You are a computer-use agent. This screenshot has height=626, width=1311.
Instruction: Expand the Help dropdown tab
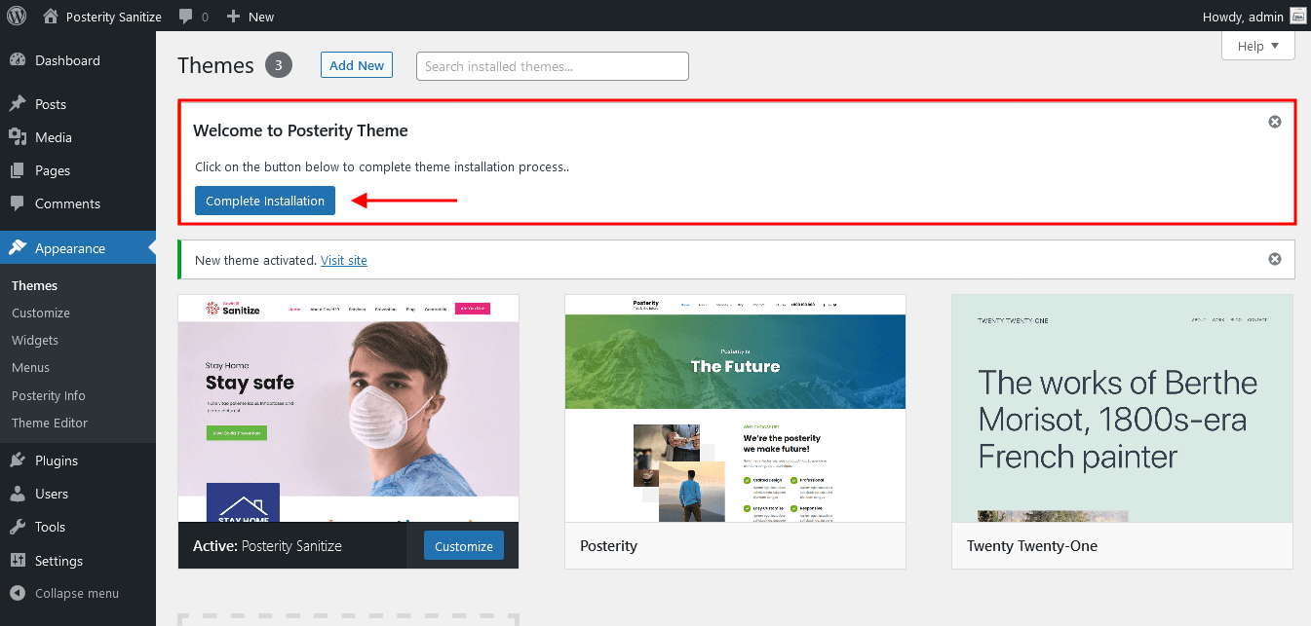click(1258, 46)
